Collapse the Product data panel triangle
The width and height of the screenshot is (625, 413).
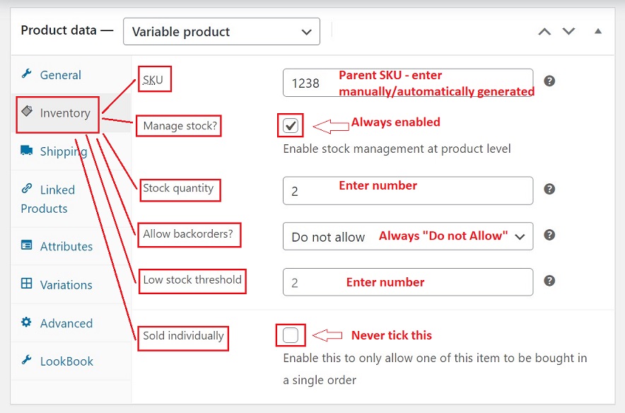click(598, 31)
